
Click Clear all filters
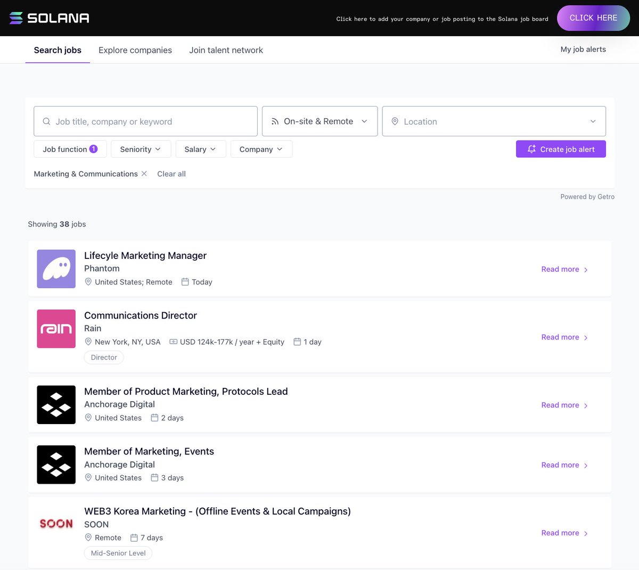point(171,174)
